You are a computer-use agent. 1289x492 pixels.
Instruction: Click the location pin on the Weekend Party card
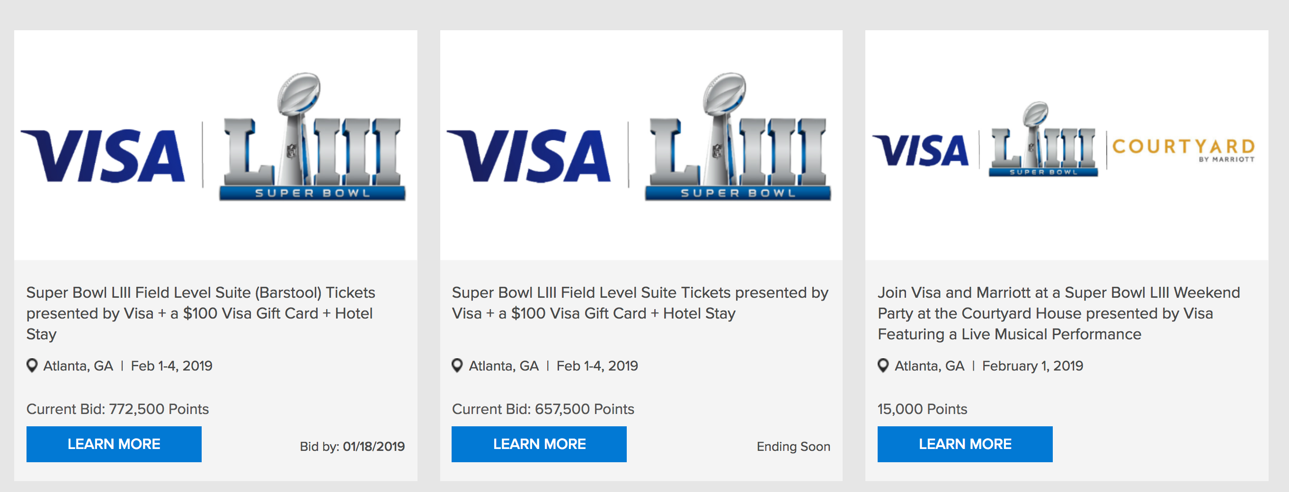[883, 366]
